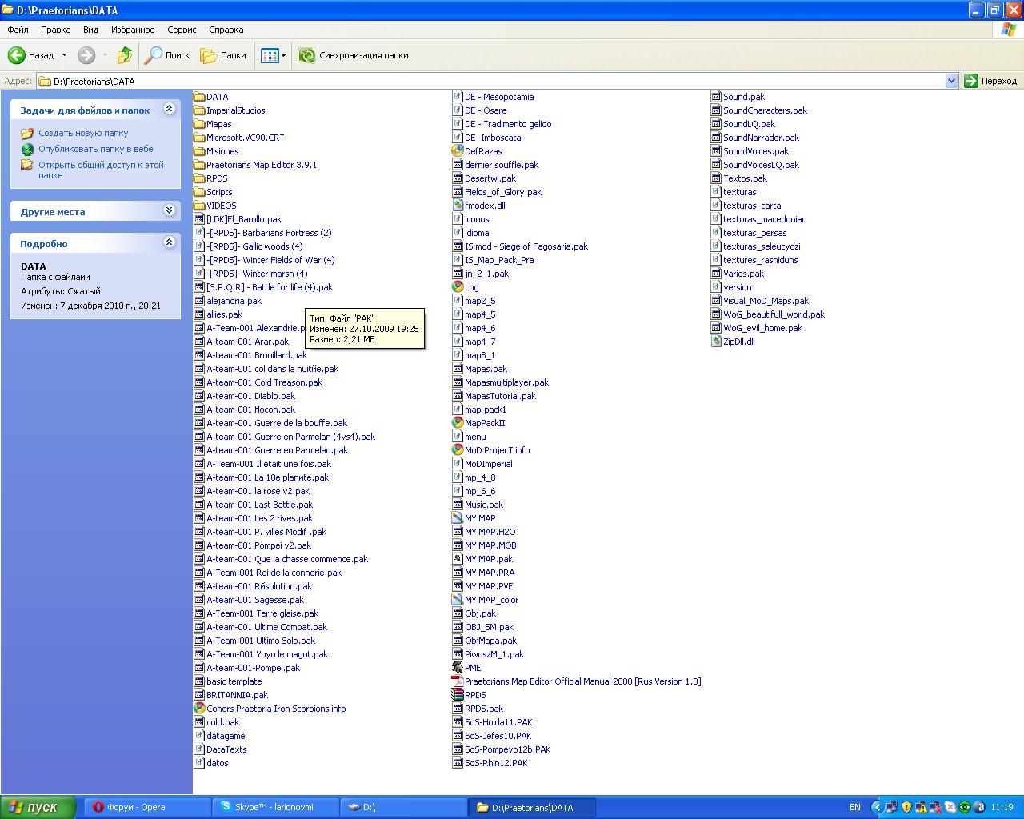Select the file A-team-001 Diablo.pak
The height and width of the screenshot is (819, 1024).
[244, 396]
